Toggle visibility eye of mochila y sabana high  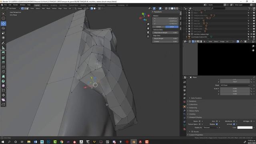[x=251, y=34]
